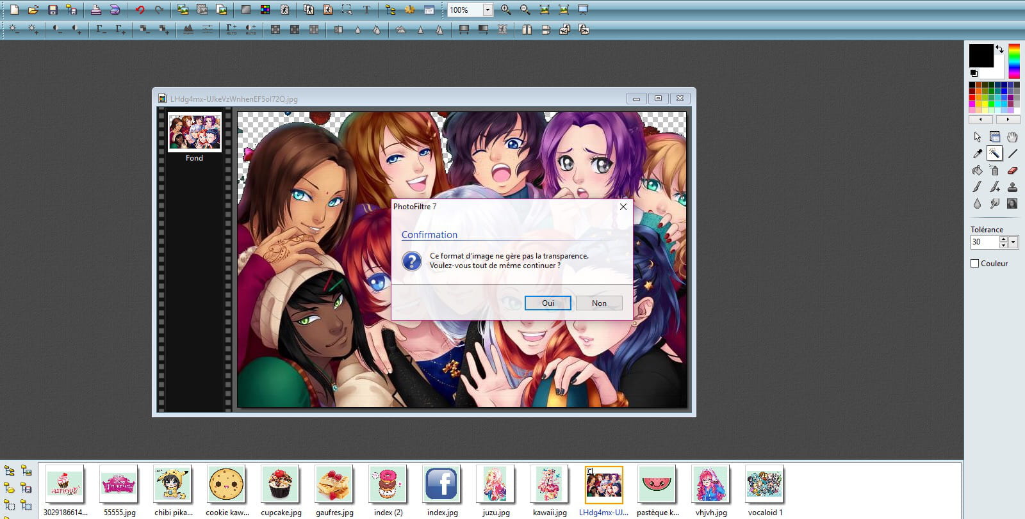
Task: Click the Histogram icon
Action: [x=188, y=29]
